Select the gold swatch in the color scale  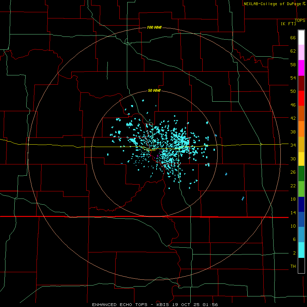(301, 144)
